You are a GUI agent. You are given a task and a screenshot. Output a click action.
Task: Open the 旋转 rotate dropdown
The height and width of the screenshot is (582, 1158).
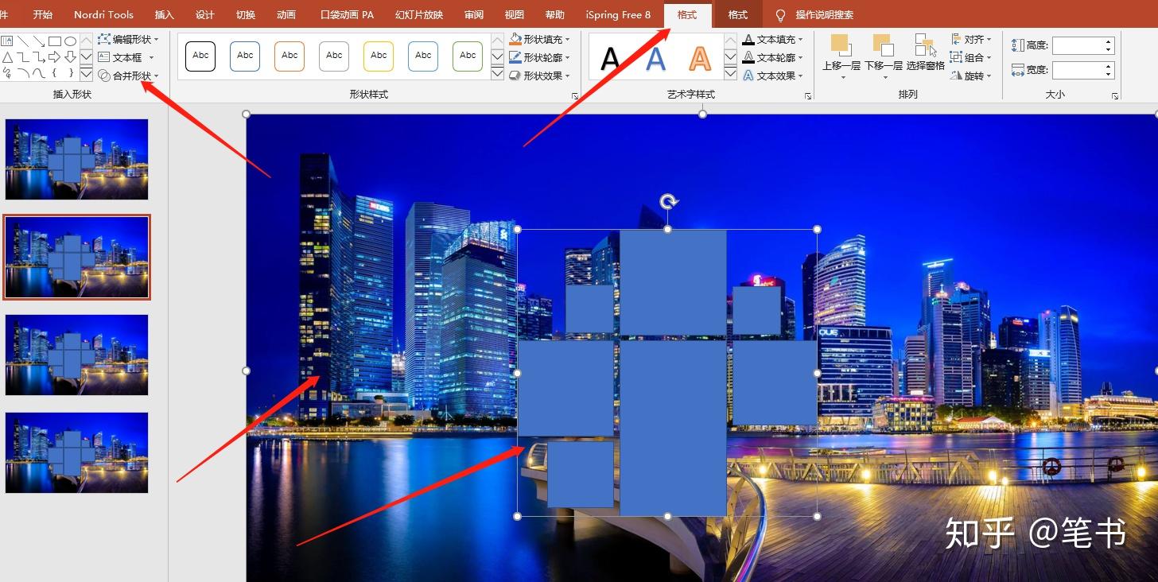[971, 76]
